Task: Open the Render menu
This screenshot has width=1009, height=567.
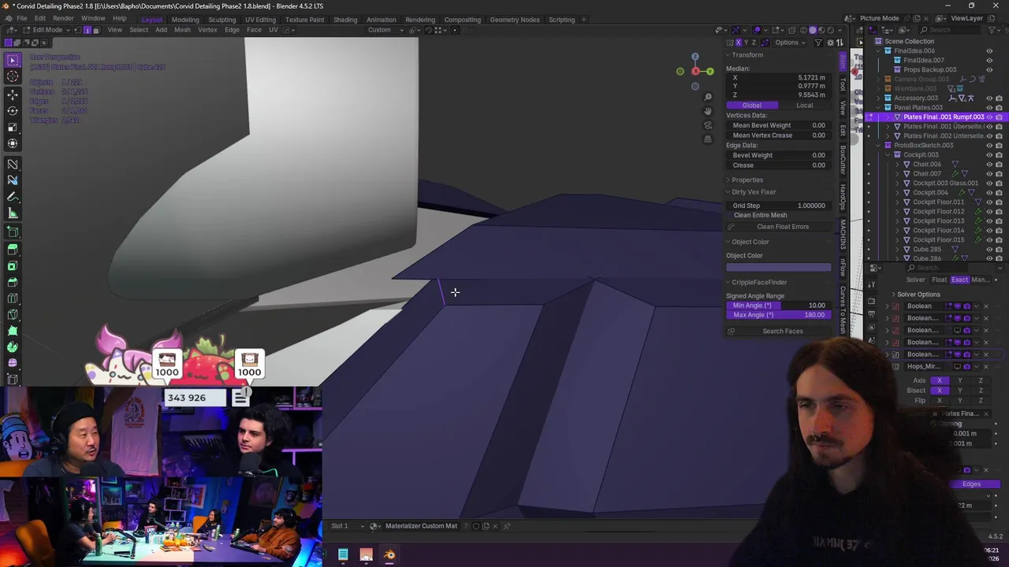Action: coord(63,19)
